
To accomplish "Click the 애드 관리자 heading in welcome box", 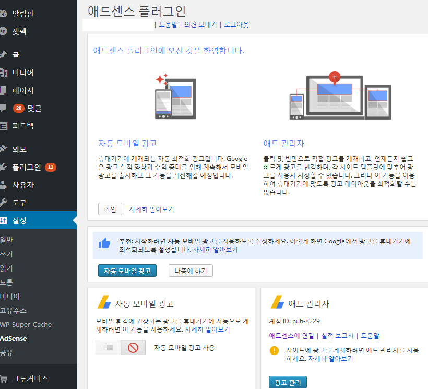I will point(283,143).
